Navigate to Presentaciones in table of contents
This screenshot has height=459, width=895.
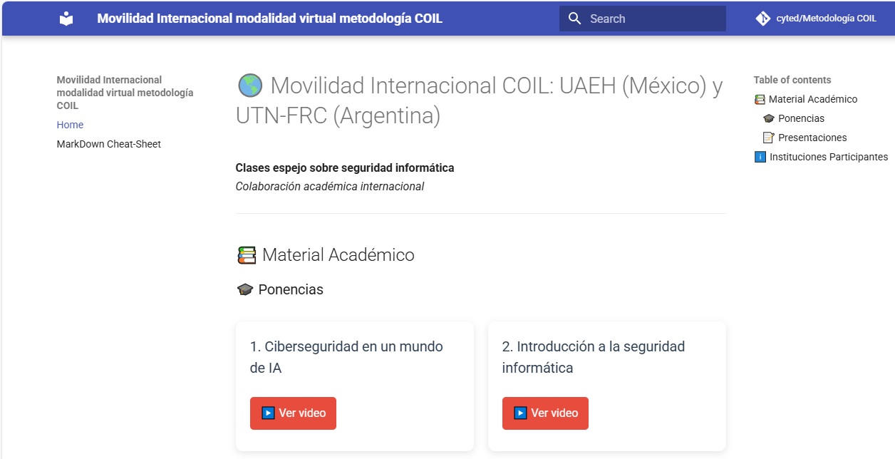(812, 138)
